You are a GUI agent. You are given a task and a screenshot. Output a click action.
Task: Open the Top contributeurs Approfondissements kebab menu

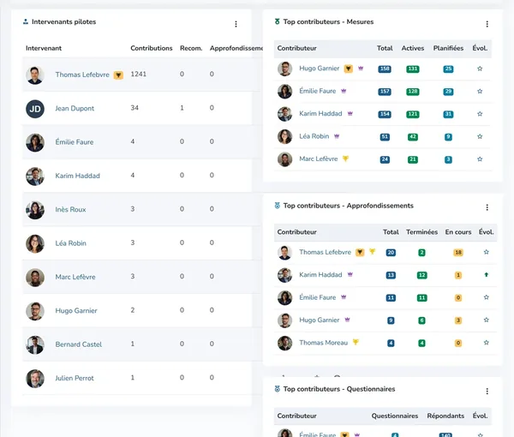click(x=487, y=207)
